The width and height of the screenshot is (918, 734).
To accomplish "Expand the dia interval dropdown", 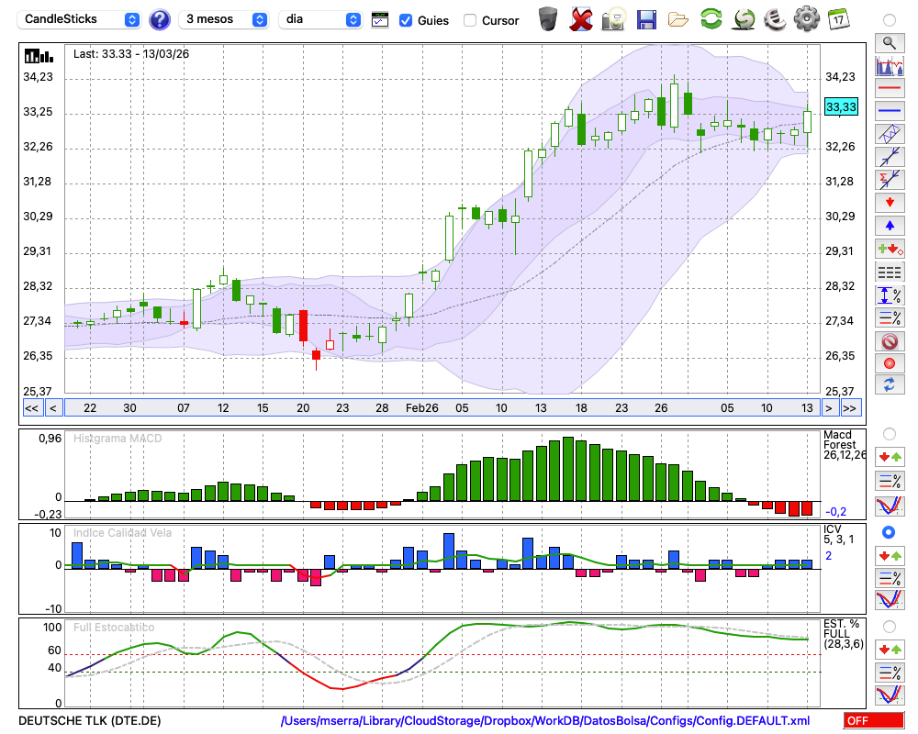I will (x=320, y=19).
